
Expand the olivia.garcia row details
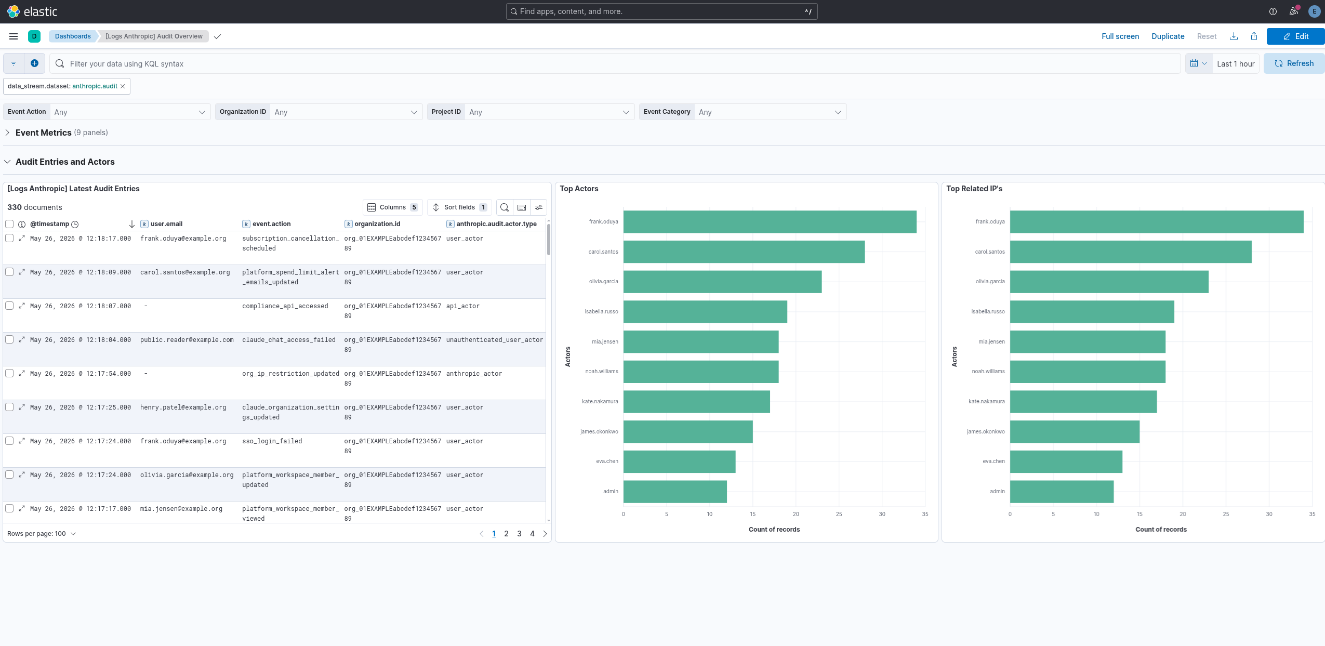click(x=22, y=474)
